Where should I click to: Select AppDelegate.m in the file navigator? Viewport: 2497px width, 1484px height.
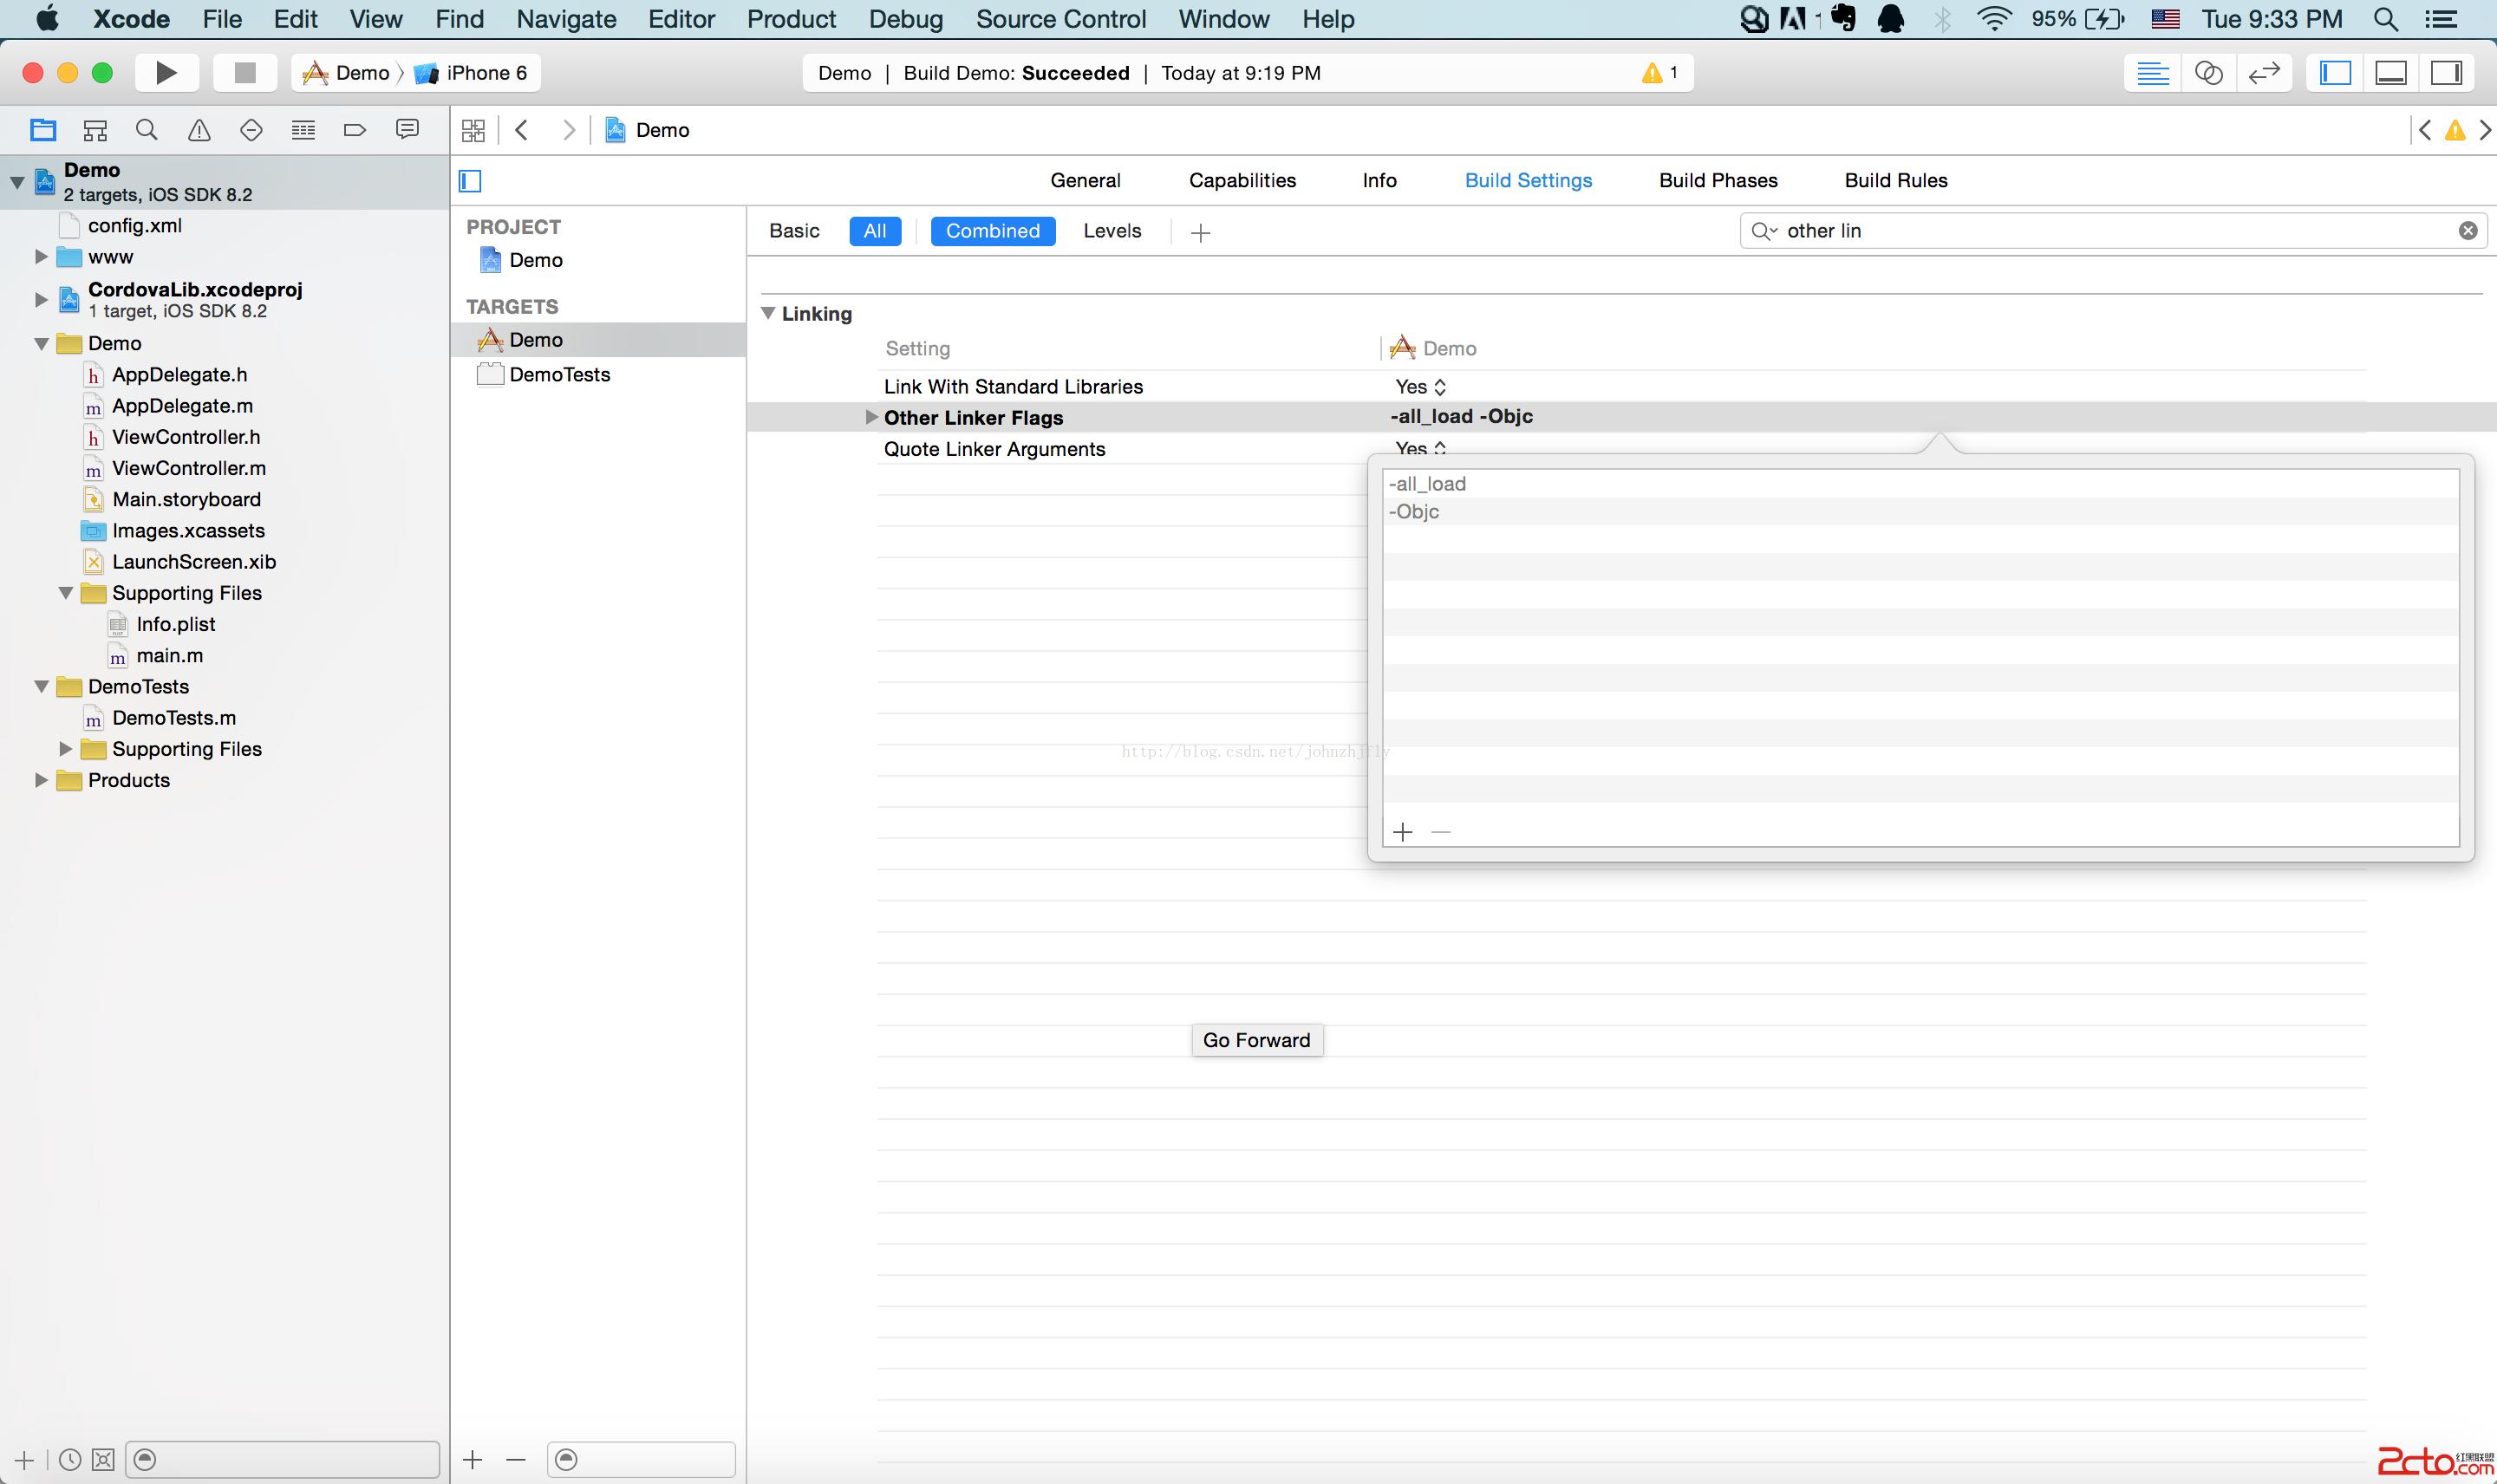[x=182, y=405]
